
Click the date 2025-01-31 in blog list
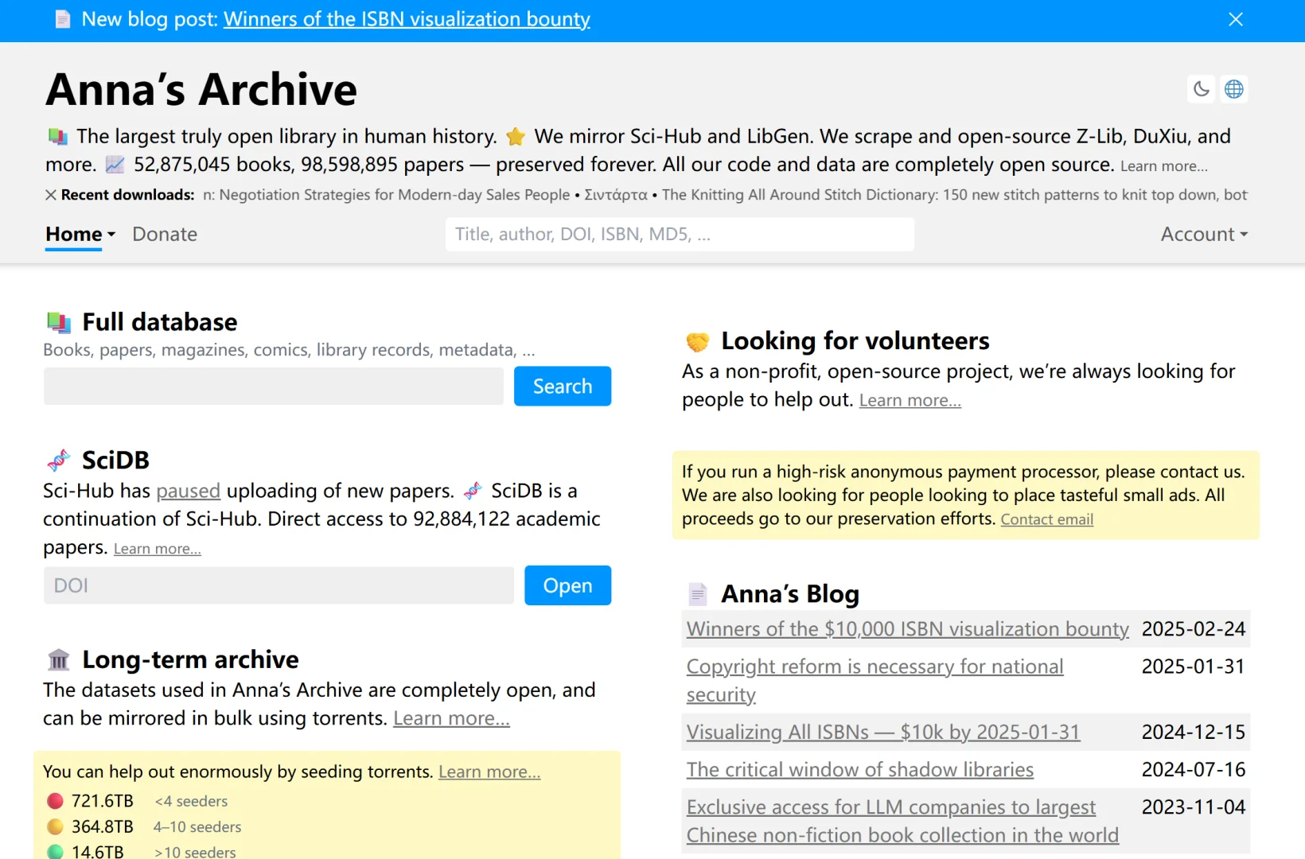click(1194, 667)
